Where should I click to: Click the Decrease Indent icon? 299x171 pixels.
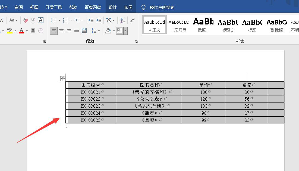point(91,20)
